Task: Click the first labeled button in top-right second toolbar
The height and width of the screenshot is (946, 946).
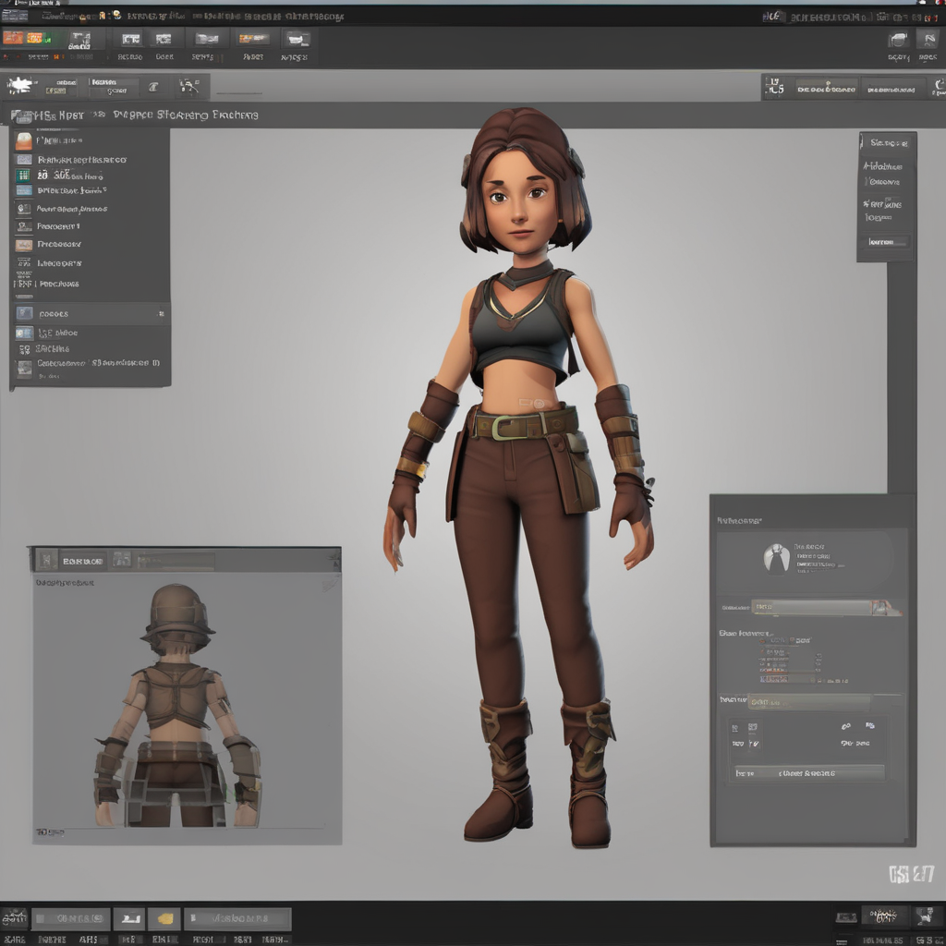Action: tap(826, 89)
